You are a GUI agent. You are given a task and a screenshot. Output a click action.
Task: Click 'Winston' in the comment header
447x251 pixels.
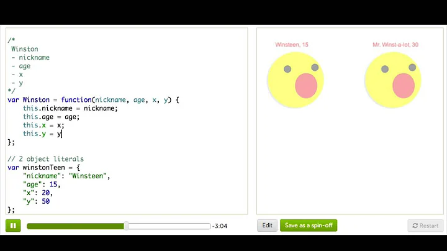(25, 49)
